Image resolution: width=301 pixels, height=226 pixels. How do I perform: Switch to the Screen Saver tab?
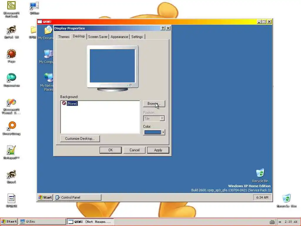click(x=98, y=37)
